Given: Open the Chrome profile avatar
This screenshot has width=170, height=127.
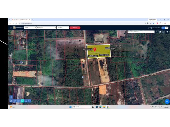Looking at the screenshot, I should [x=165, y=23].
